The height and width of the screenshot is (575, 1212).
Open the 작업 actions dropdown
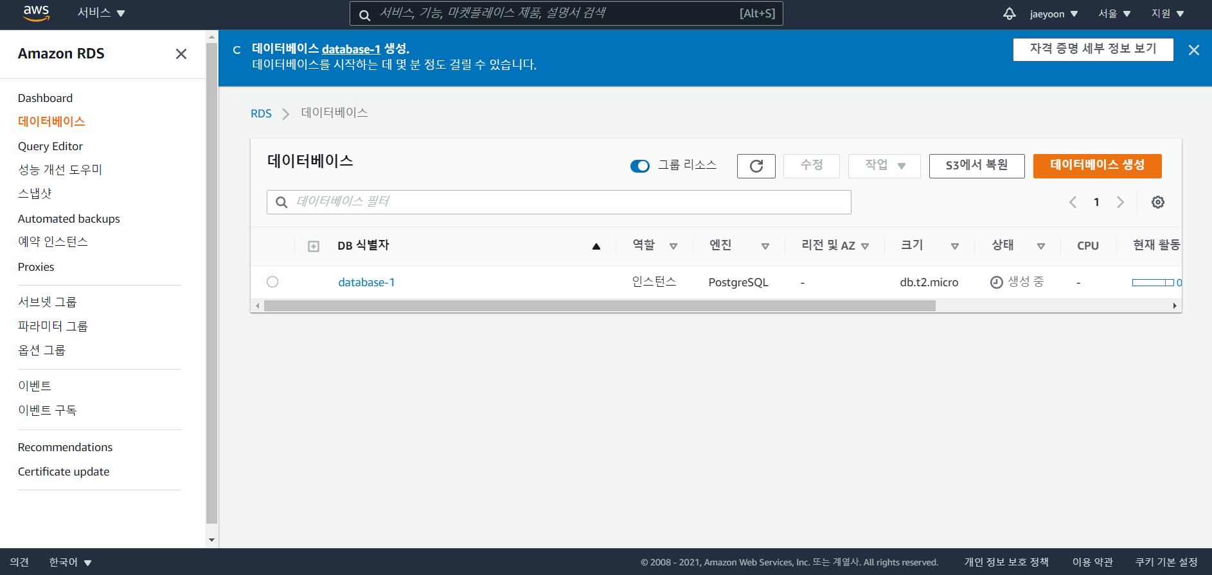click(x=884, y=166)
